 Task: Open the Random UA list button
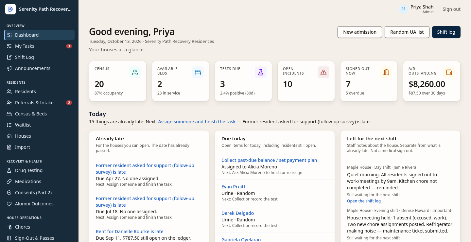(407, 32)
